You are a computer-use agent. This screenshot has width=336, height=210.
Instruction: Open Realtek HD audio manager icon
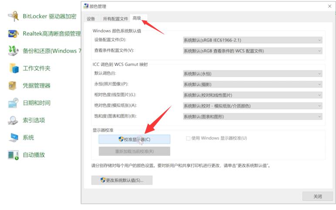(x=13, y=34)
